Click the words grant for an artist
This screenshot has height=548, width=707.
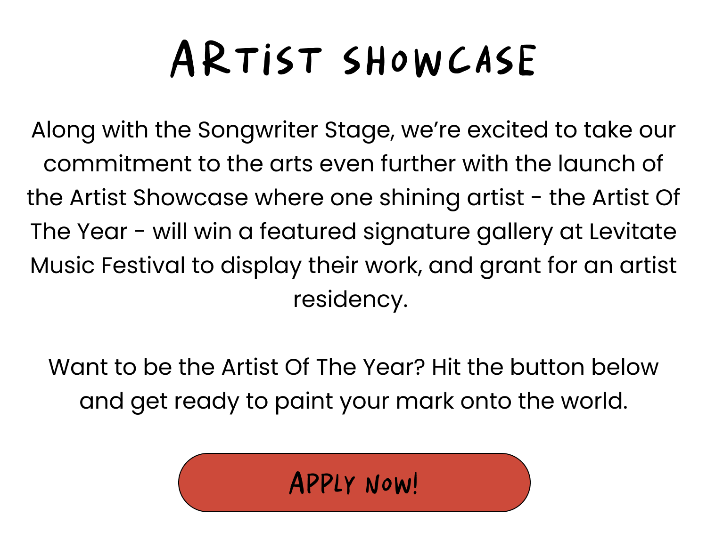coord(578,266)
